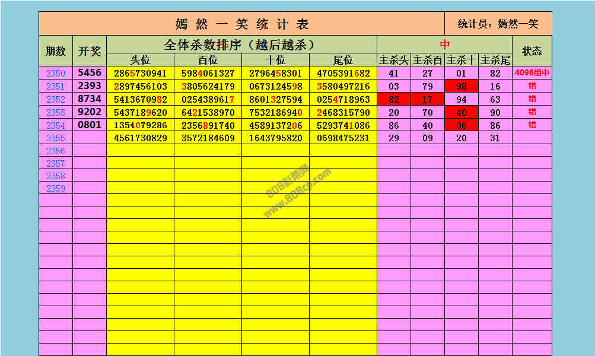Select the 开奖 column header
Viewport: 595px width, 356px height.
[90, 51]
